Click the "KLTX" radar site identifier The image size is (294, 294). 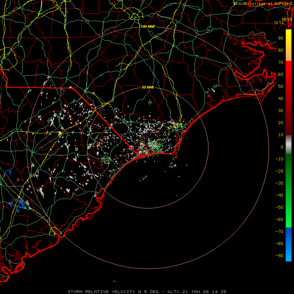point(173,292)
